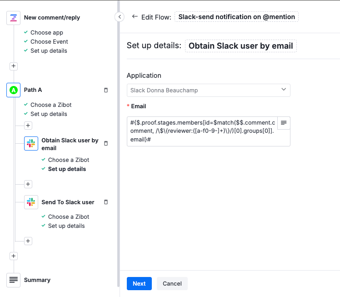340x297 pixels.
Task: Edit the flow name Slack-send notification on @mention
Action: 236,17
